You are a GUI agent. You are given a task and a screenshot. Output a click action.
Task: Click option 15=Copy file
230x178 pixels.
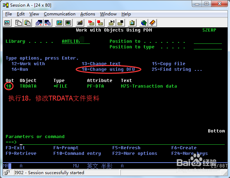coord(169,64)
